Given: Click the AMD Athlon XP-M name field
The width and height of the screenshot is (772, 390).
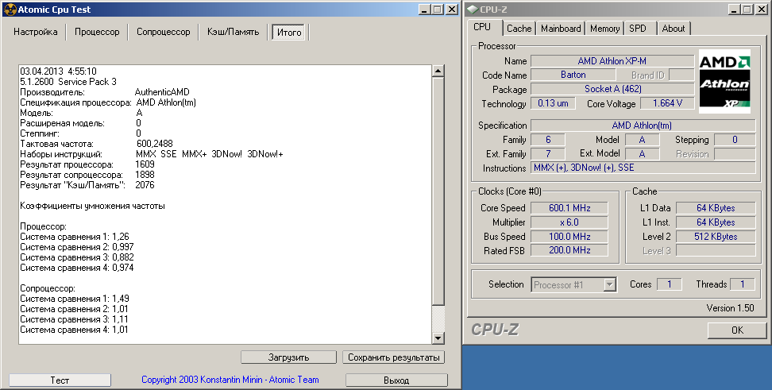Looking at the screenshot, I should (x=612, y=61).
